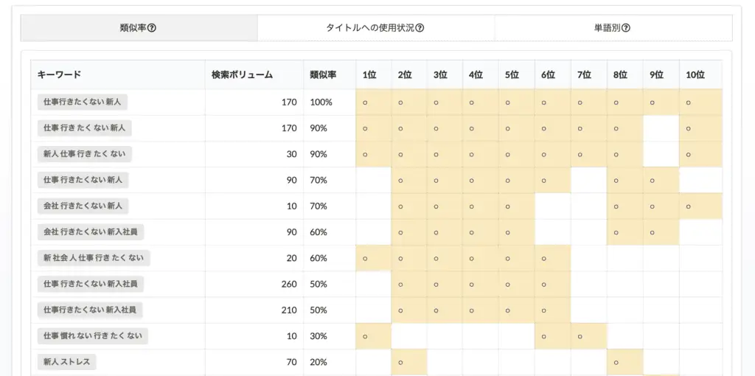The width and height of the screenshot is (755, 376).
Task: Click 9位 circle mark in 会社 行きたくない 新入社員 row
Action: point(653,232)
